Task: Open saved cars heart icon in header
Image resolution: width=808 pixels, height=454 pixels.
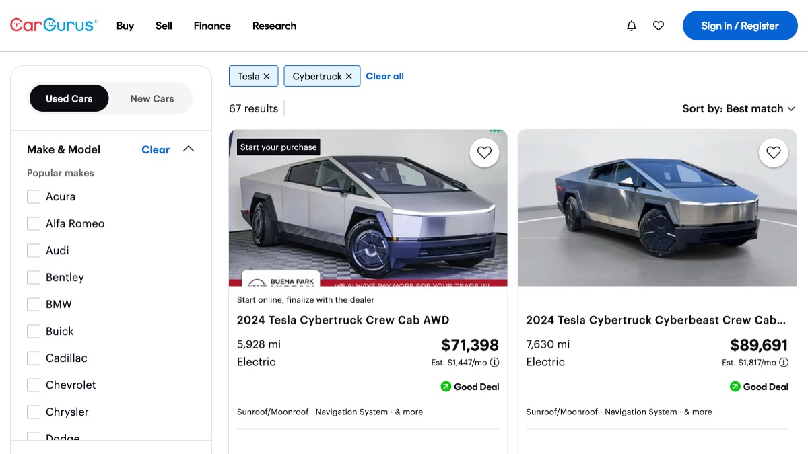Action: pyautogui.click(x=659, y=26)
